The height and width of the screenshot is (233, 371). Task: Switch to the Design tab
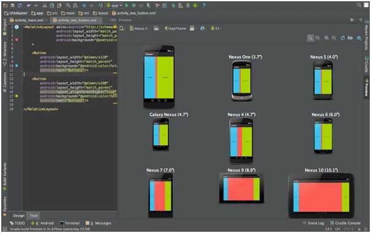pyautogui.click(x=18, y=216)
